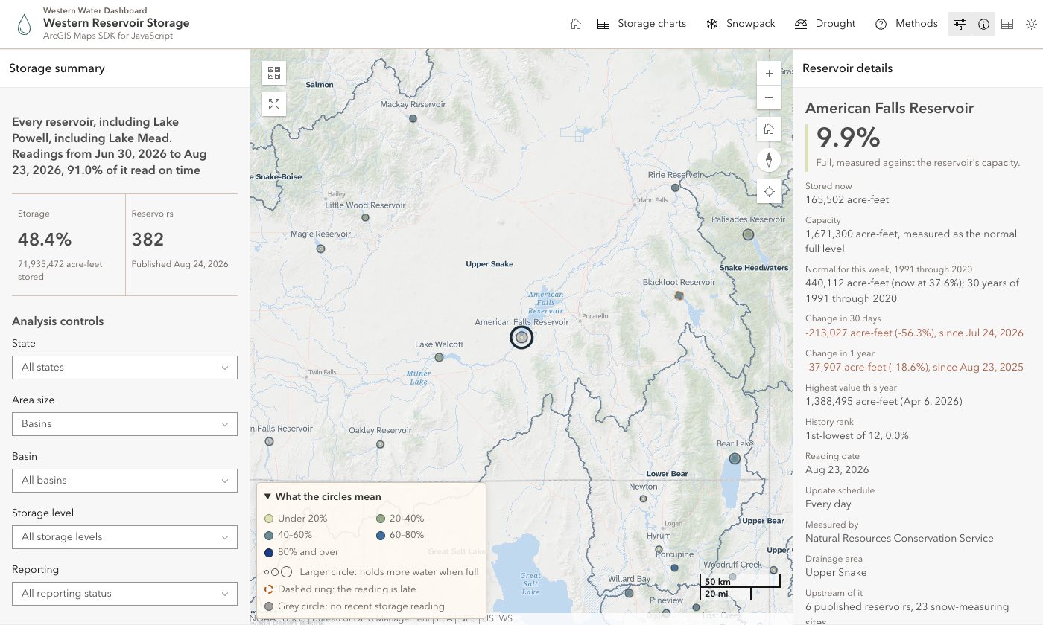Viewport: 1043px width, 625px height.
Task: Select the Palisades Reservoir marker
Action: point(749,234)
